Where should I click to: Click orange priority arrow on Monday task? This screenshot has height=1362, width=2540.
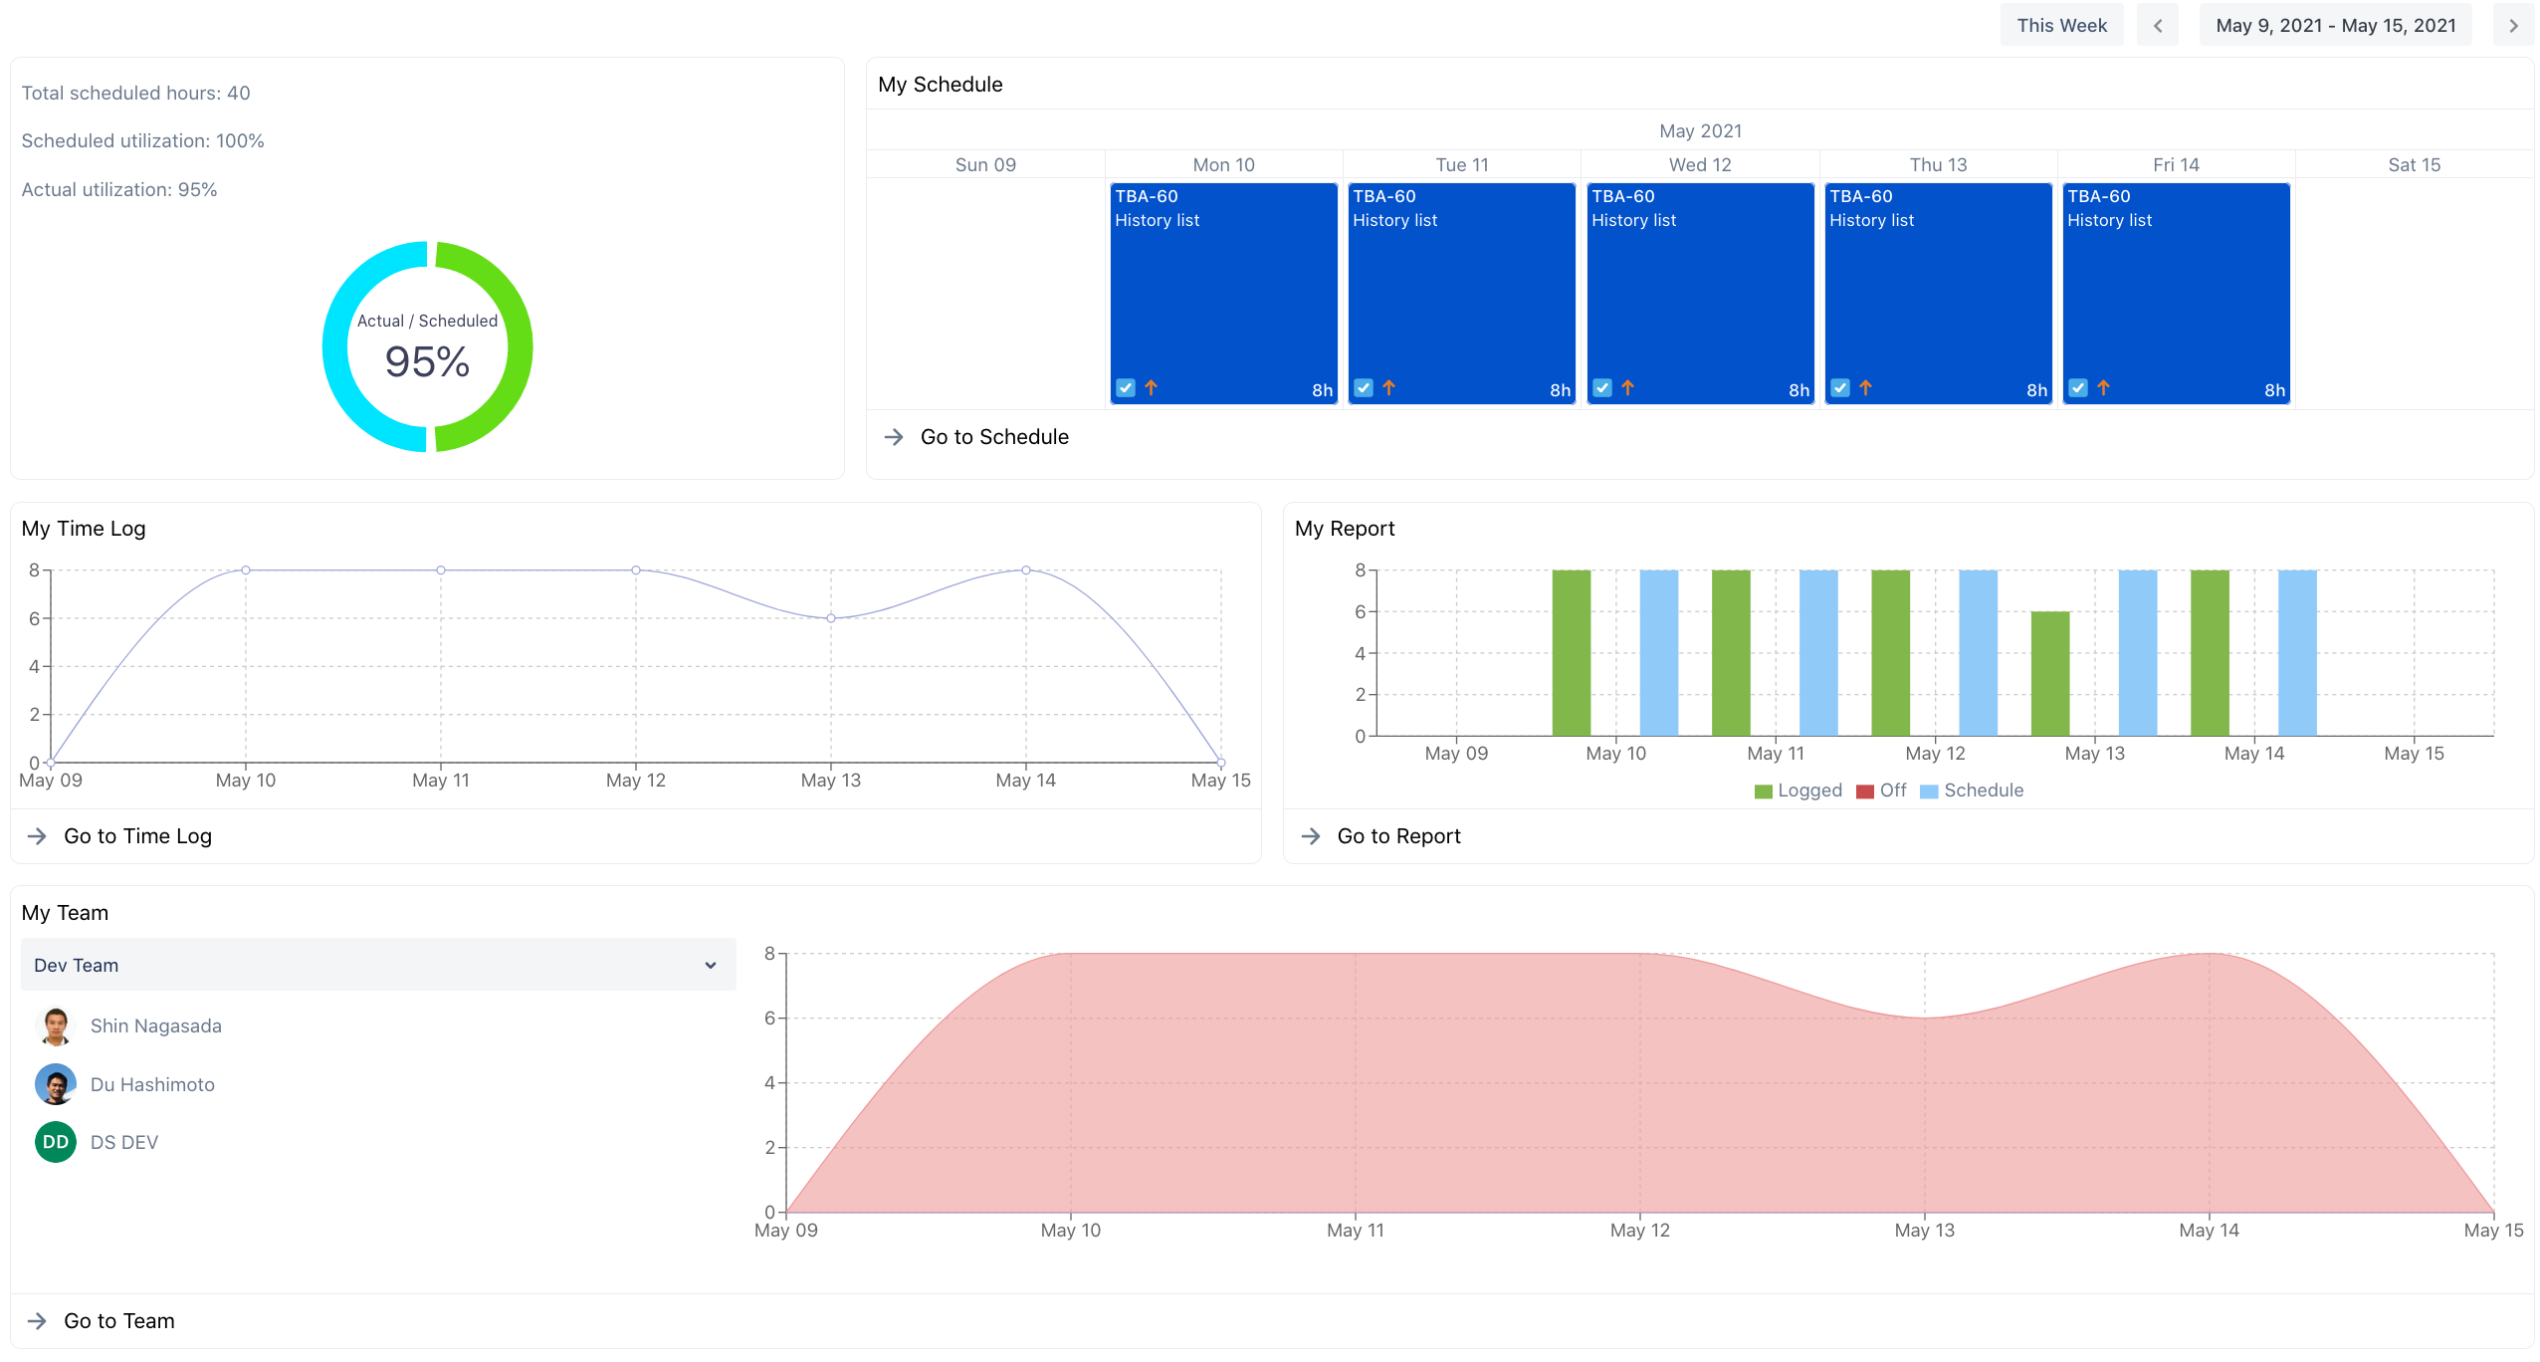coord(1151,388)
